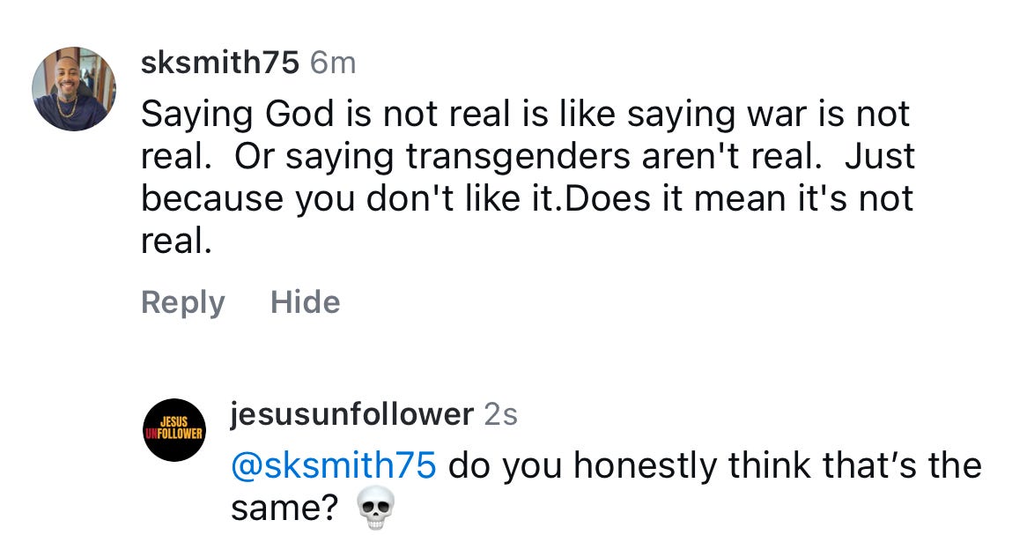Click the 2s timestamp on the reply
The width and height of the screenshot is (1012, 535).
[500, 414]
